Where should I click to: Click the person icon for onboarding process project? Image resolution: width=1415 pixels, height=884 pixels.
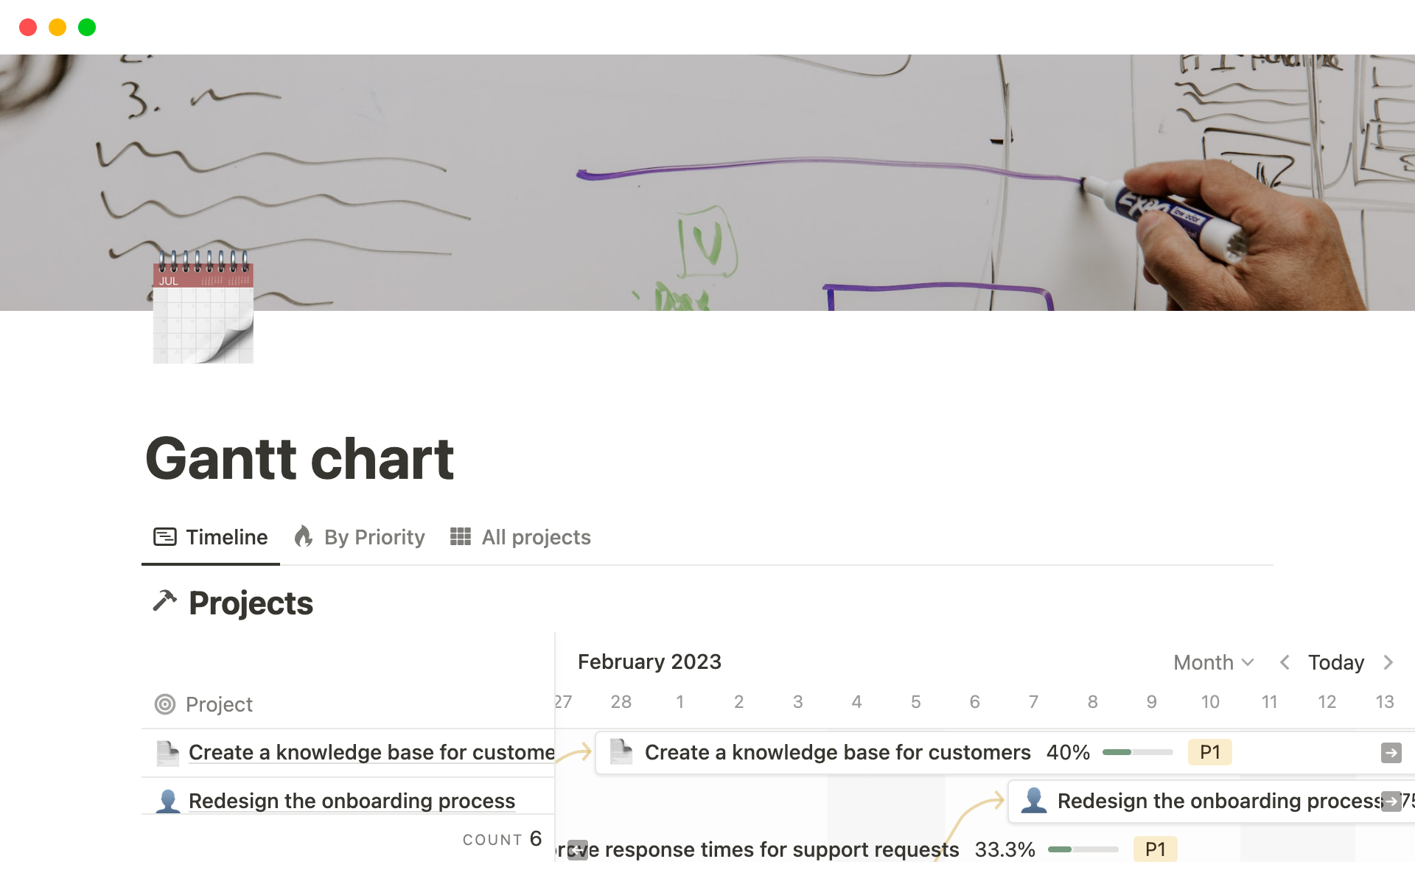click(168, 801)
